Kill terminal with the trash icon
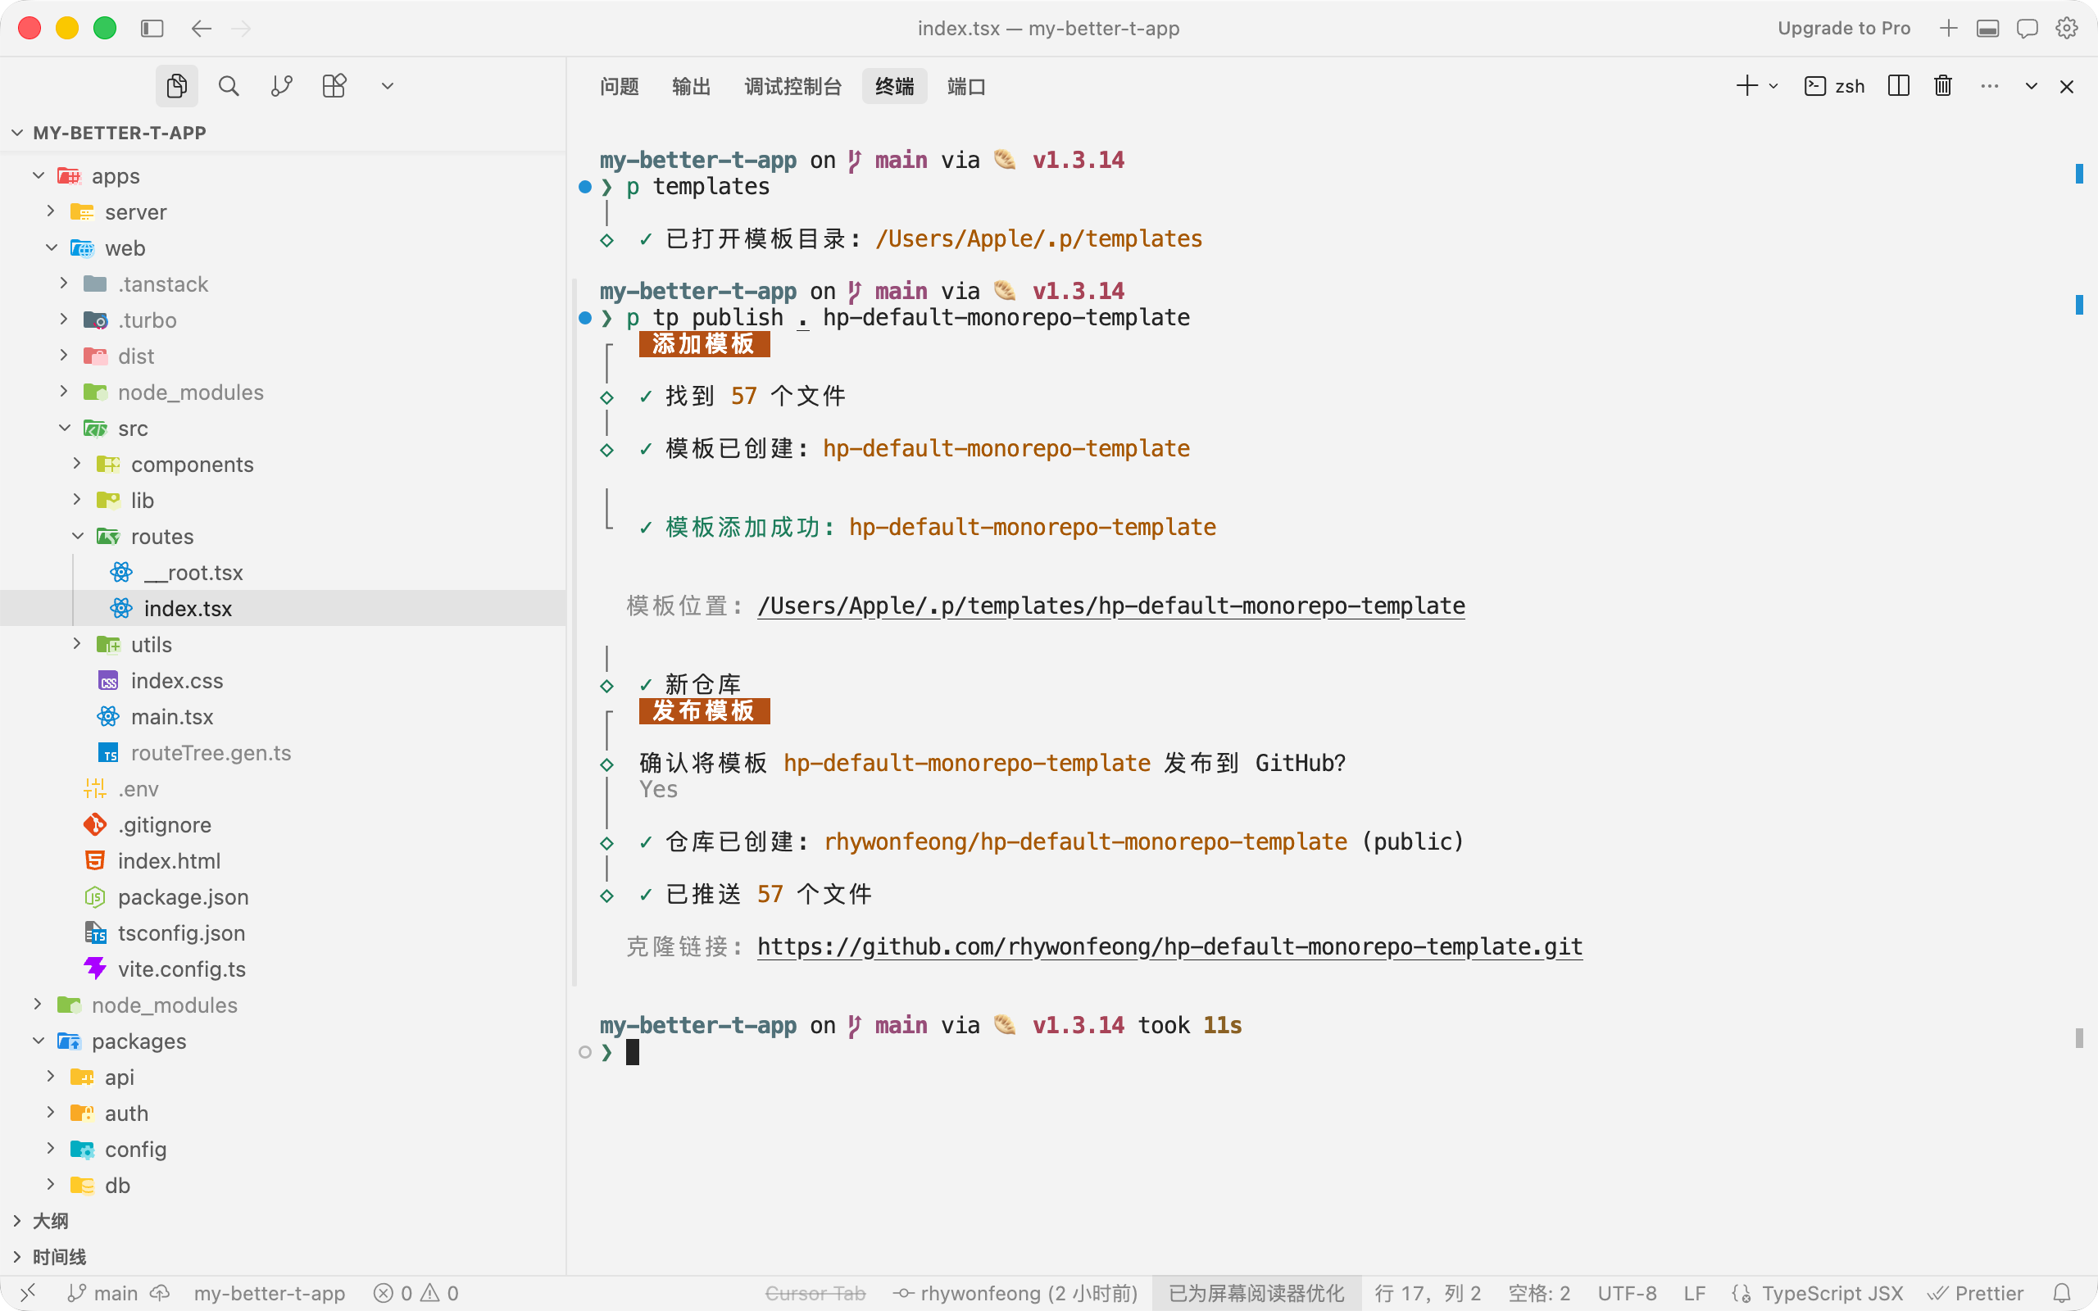Image resolution: width=2098 pixels, height=1311 pixels. (1943, 86)
